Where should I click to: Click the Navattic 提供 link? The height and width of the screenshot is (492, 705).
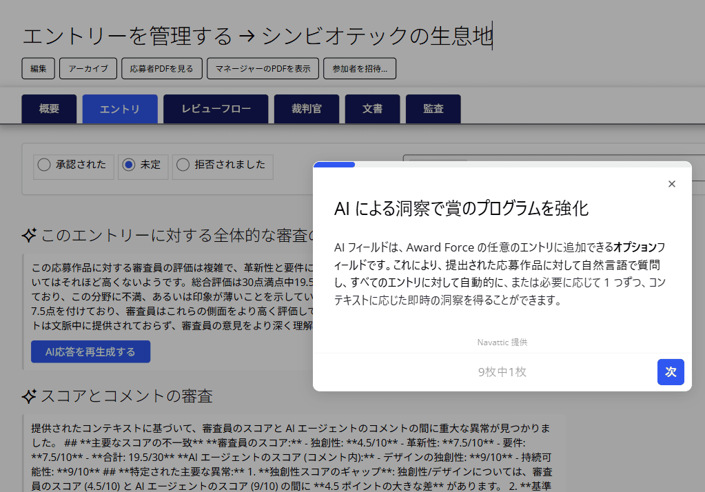pos(502,342)
